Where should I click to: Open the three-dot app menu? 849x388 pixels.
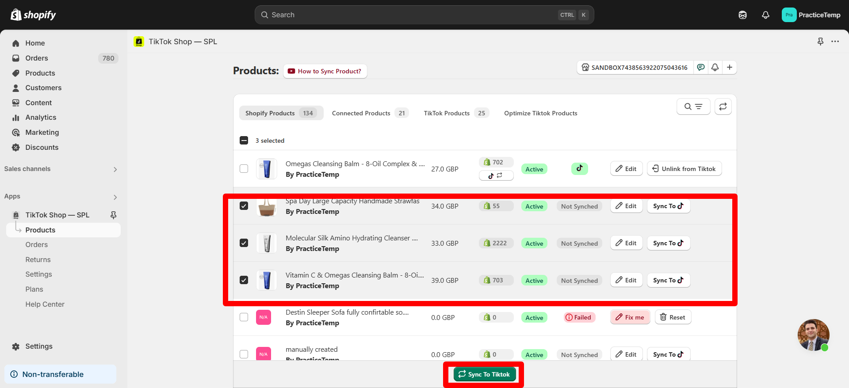click(835, 42)
